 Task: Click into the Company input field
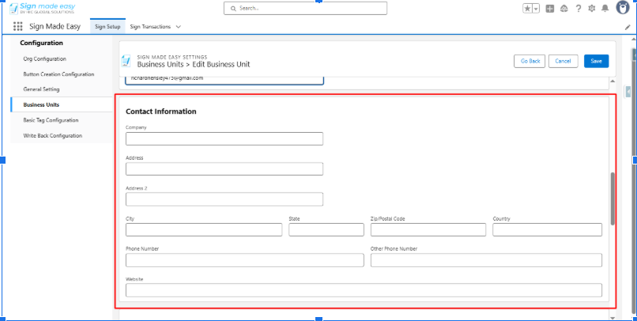click(x=224, y=139)
